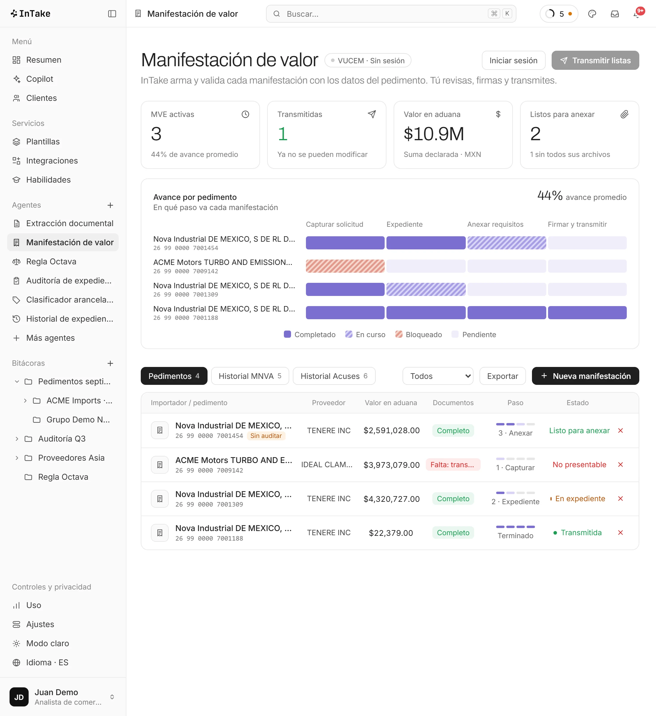
Task: Focus the Buscar search field
Action: [391, 13]
